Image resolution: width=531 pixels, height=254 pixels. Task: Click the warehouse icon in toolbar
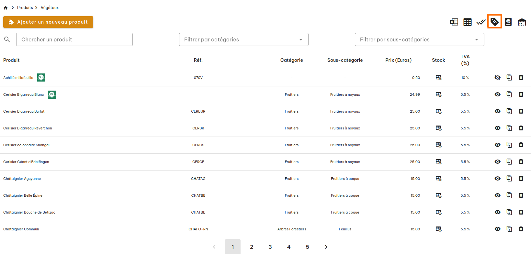point(522,22)
